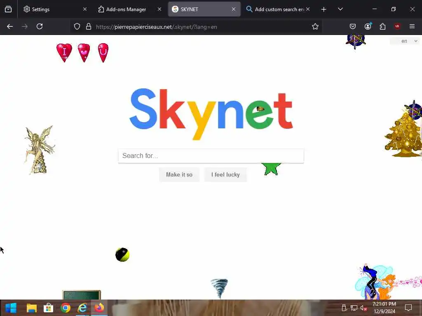The width and height of the screenshot is (422, 316).
Task: Open tracking protection shield icon
Action: 77,26
